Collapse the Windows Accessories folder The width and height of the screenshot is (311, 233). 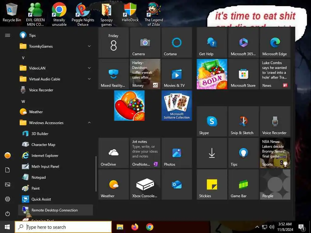(x=56, y=123)
